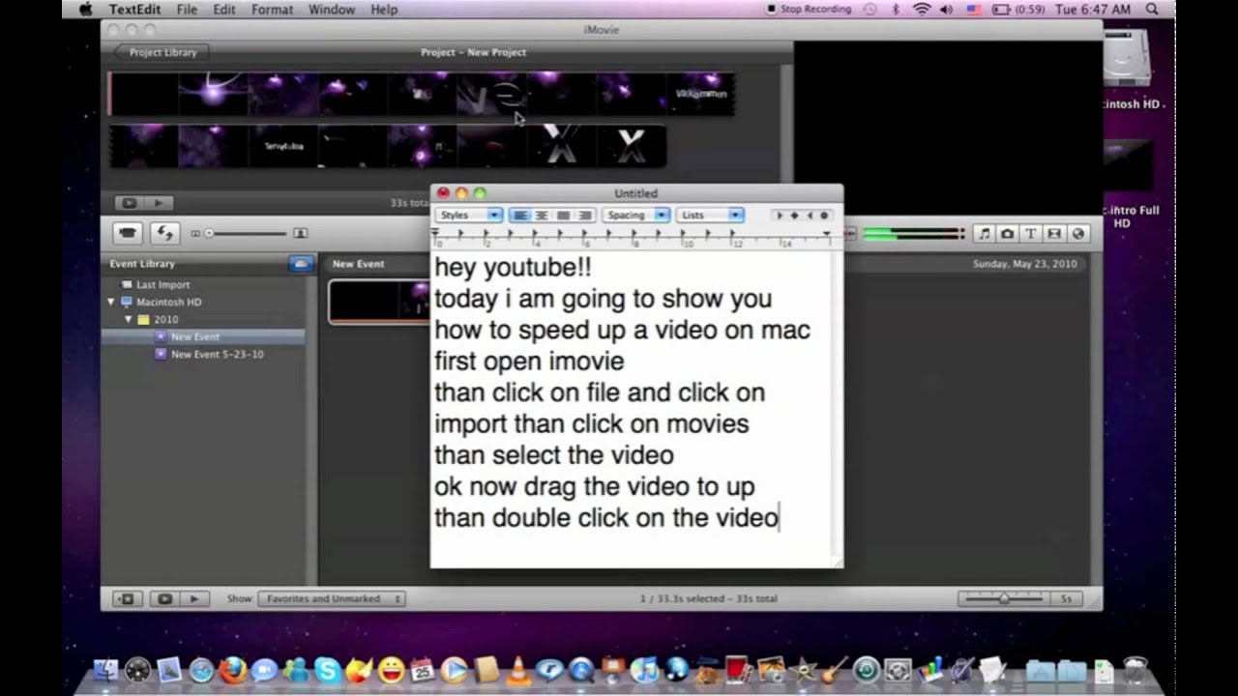Open iCal calendar in the dock
This screenshot has width=1238, height=696.
click(422, 669)
